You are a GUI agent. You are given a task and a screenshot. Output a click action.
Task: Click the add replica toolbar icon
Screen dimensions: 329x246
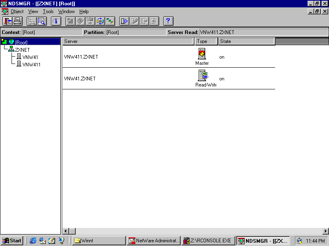124,21
